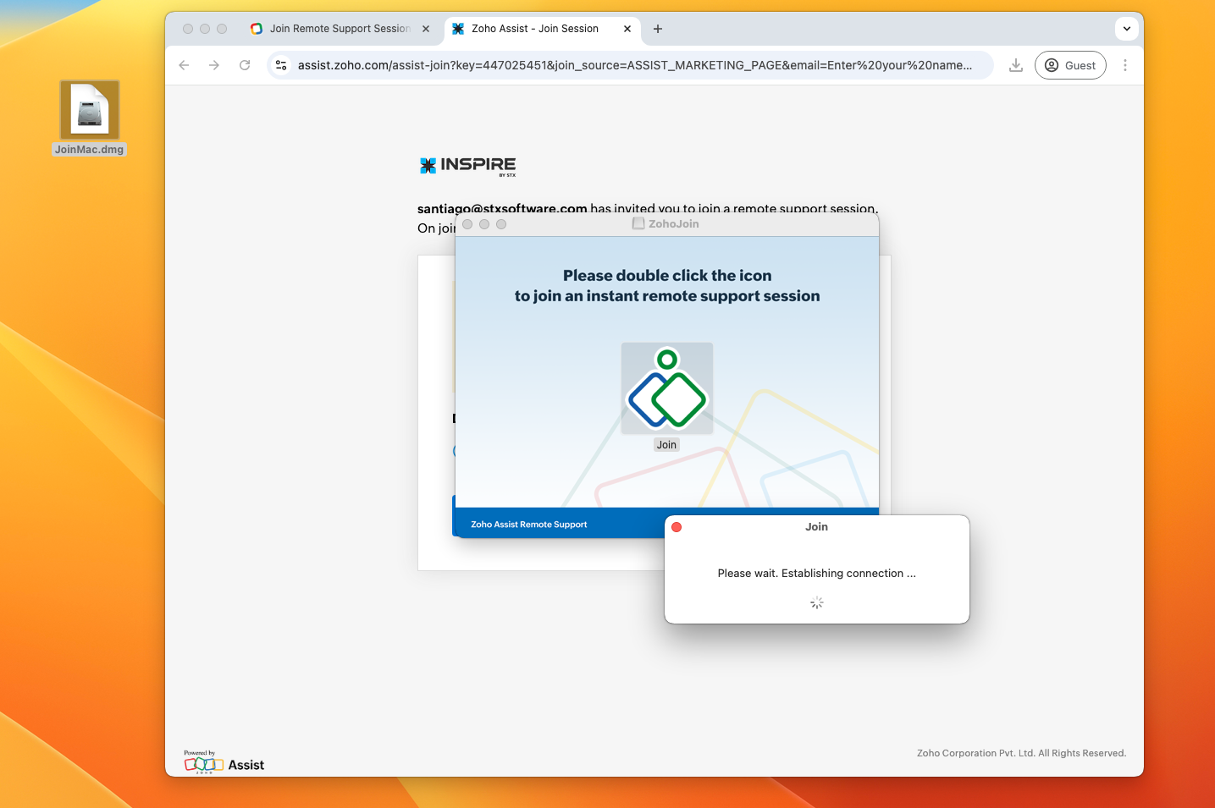Close the Zoho Assist - Join Session tab
The width and height of the screenshot is (1215, 808).
click(627, 29)
